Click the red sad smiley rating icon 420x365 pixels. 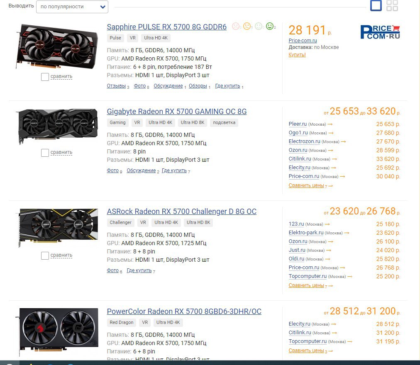[235, 26]
